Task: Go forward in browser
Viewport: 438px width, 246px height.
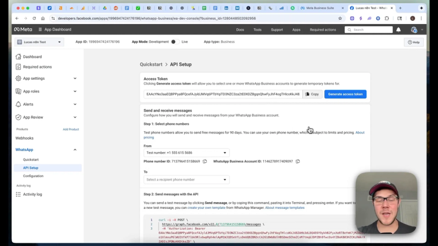Action: tap(25, 19)
